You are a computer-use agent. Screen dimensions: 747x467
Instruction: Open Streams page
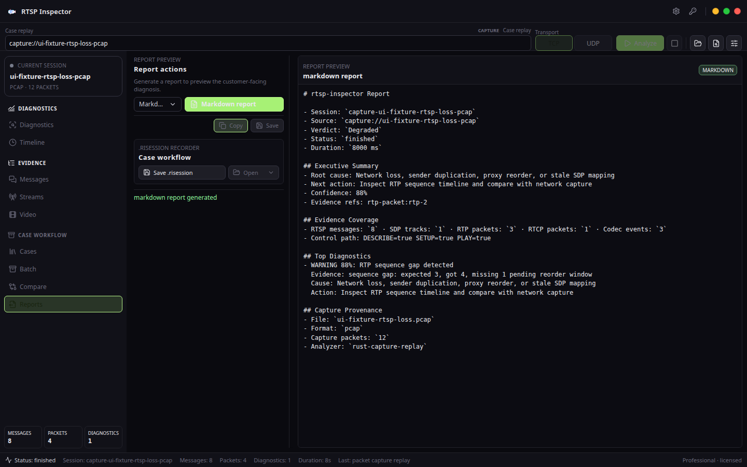point(63,197)
